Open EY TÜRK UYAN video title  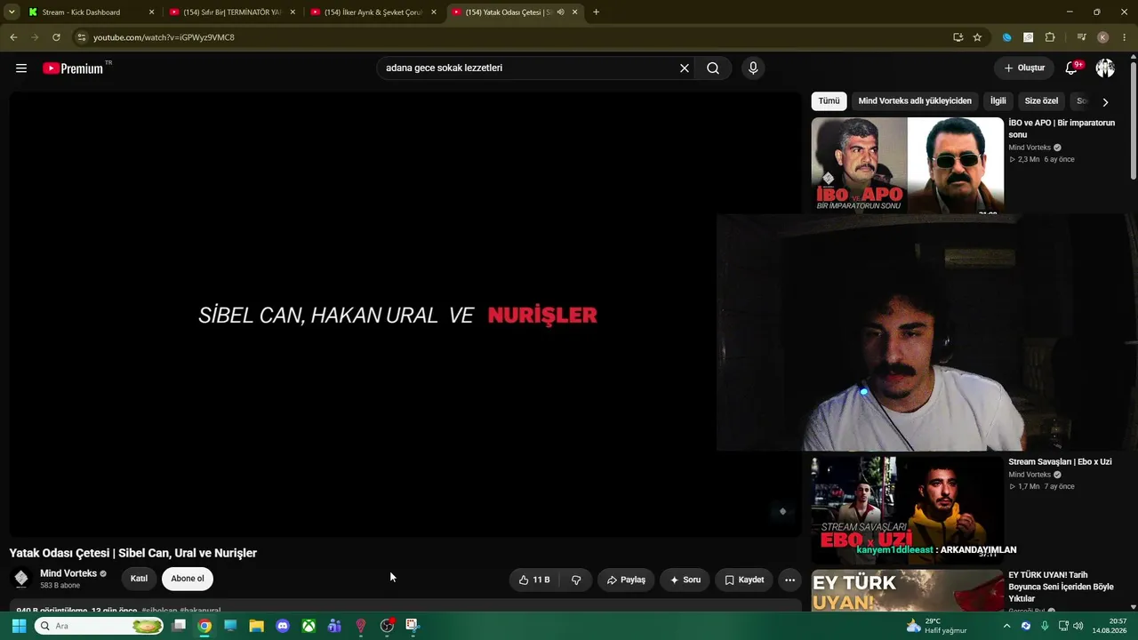coord(1061,587)
